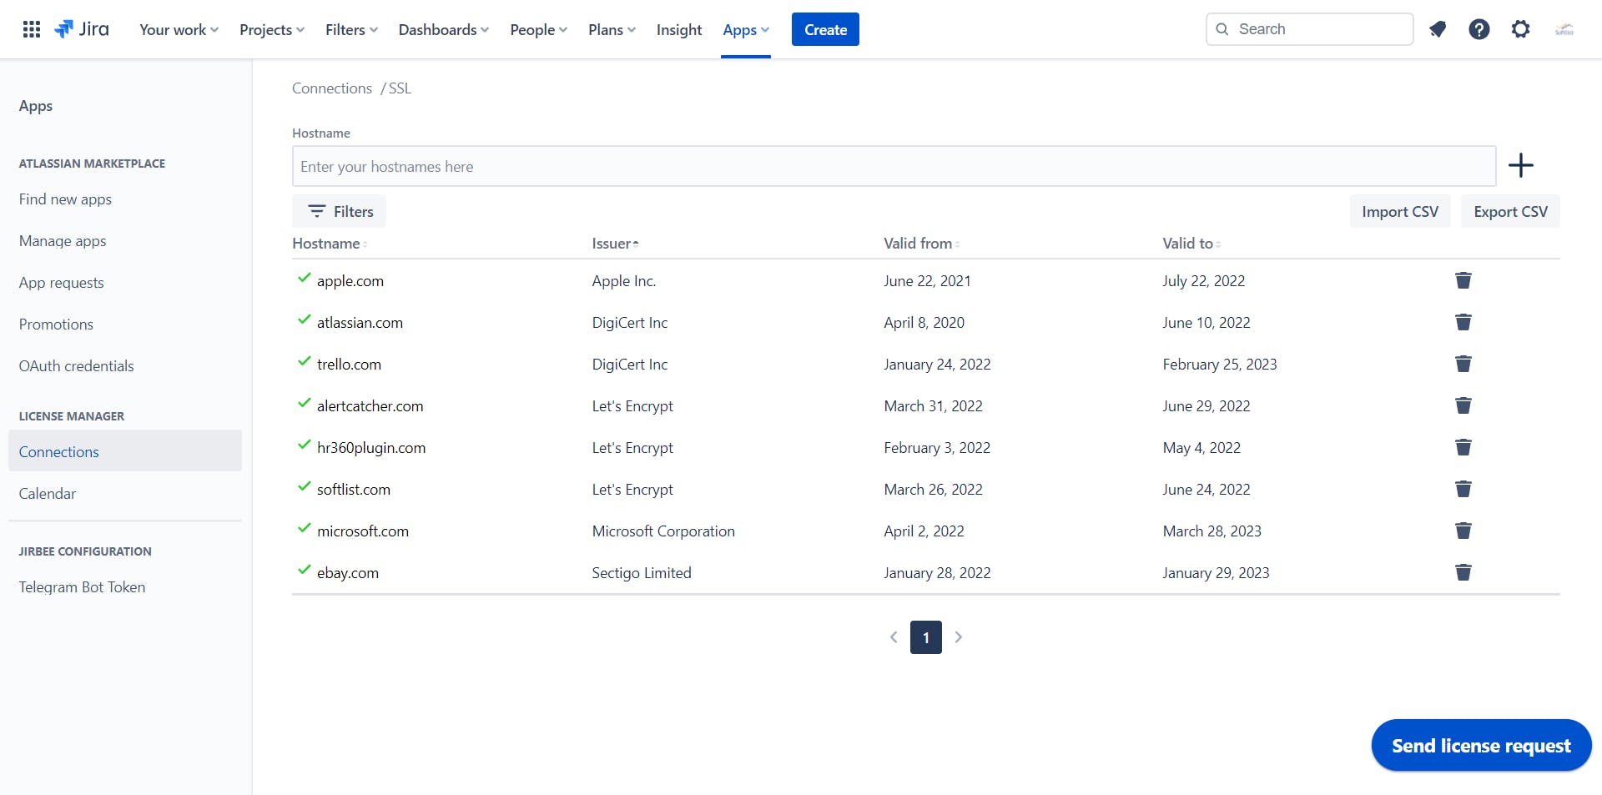This screenshot has height=795, width=1602.
Task: Click the Connections breadcrumb link
Action: click(x=332, y=88)
